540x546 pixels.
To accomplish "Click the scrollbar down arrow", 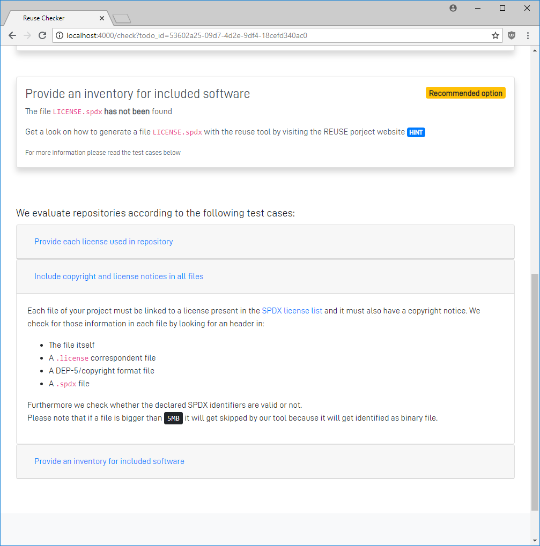I will pyautogui.click(x=535, y=541).
